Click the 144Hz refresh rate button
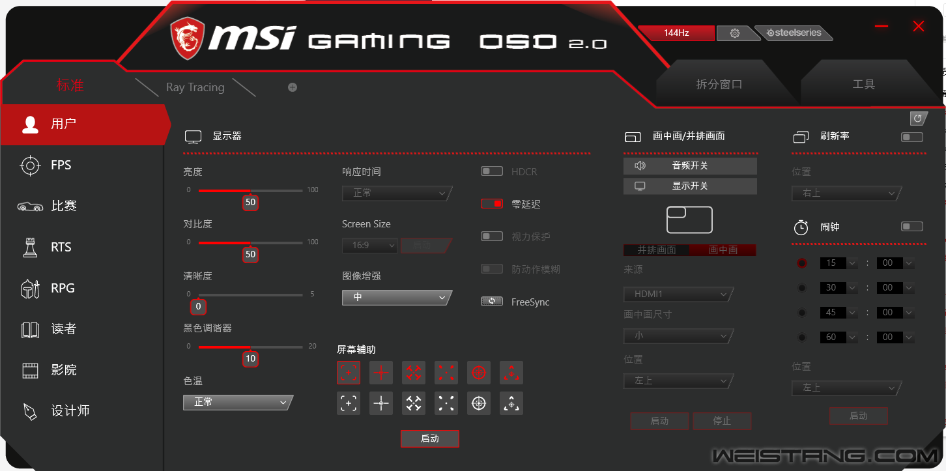Viewport: 946px width, 471px height. coord(676,33)
